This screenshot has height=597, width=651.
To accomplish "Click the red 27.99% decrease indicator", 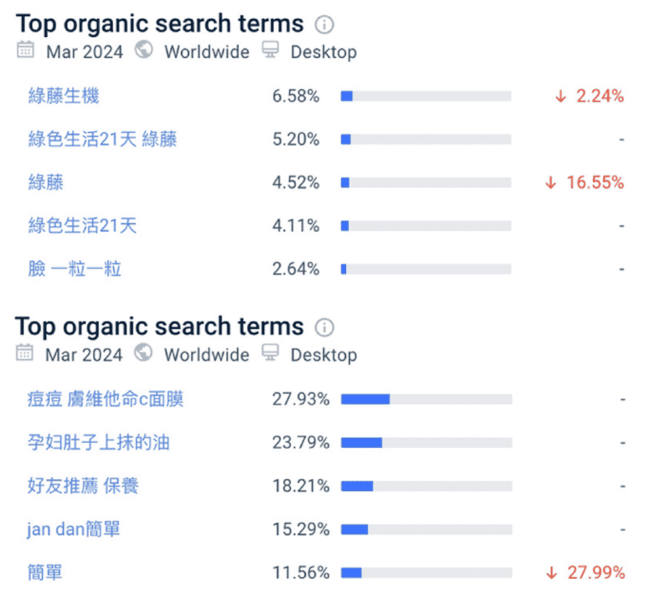I will click(x=586, y=572).
